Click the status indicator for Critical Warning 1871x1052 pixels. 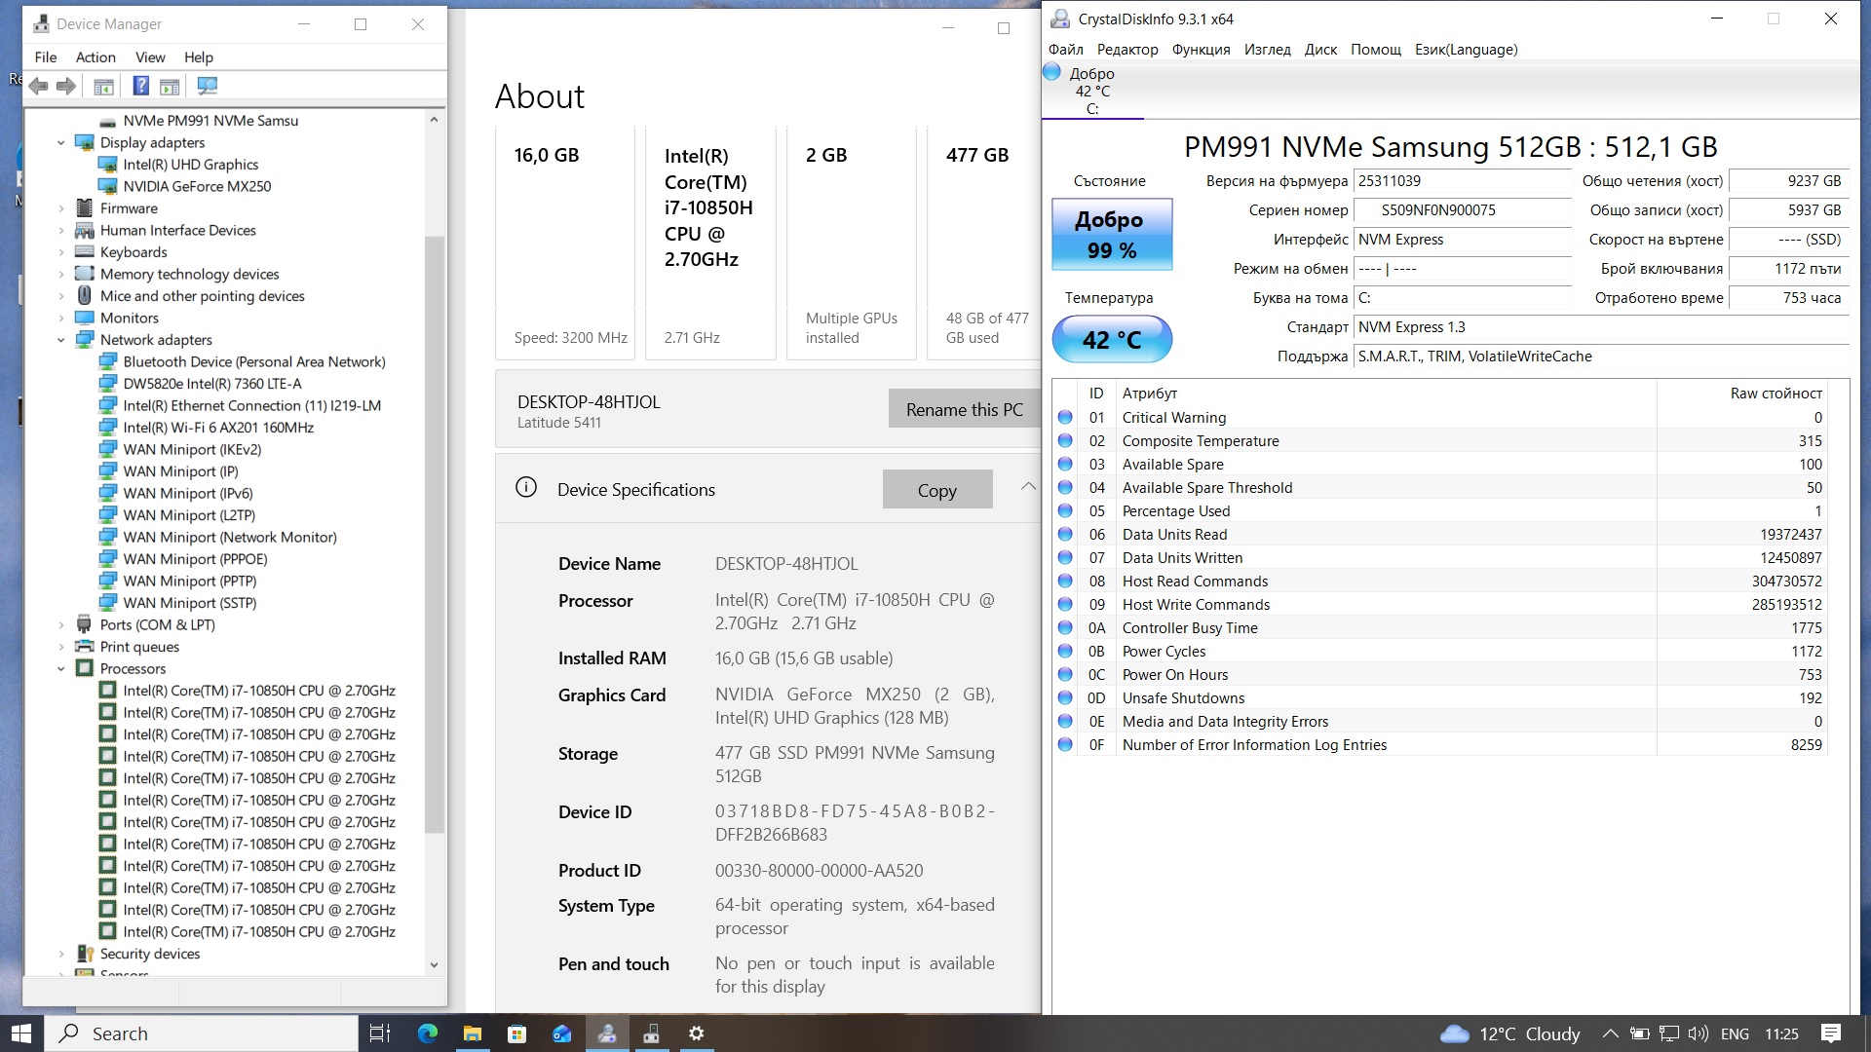1065,418
